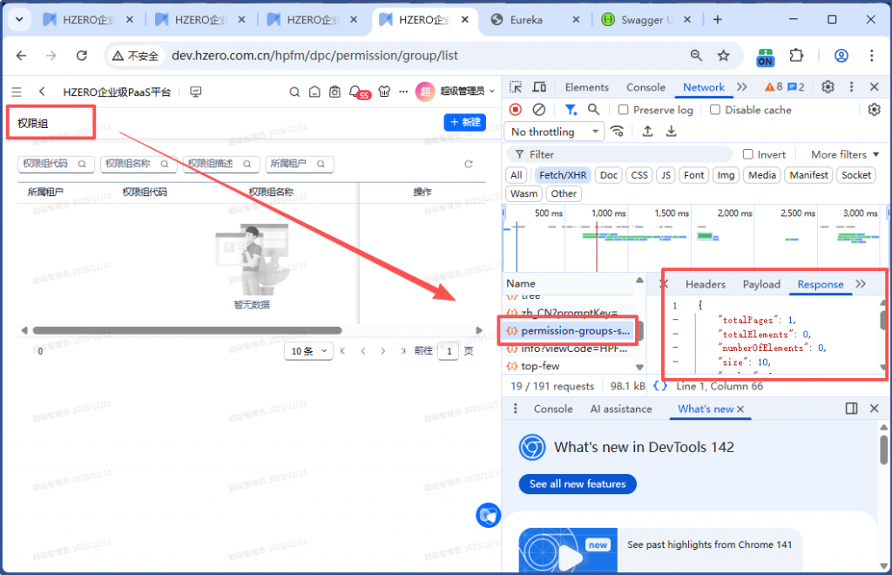Image resolution: width=892 pixels, height=575 pixels.
Task: Click the record network log button
Action: 516,110
